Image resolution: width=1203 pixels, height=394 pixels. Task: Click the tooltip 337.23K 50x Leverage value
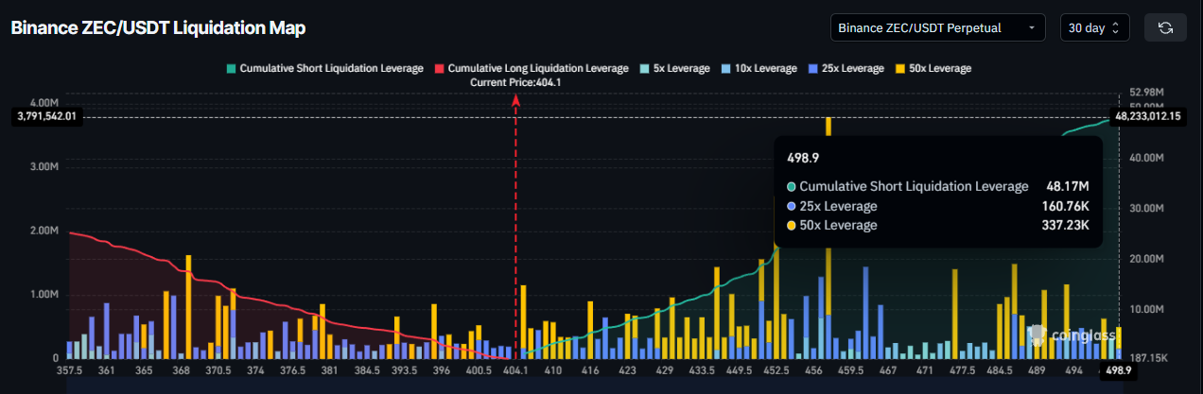click(x=1064, y=225)
